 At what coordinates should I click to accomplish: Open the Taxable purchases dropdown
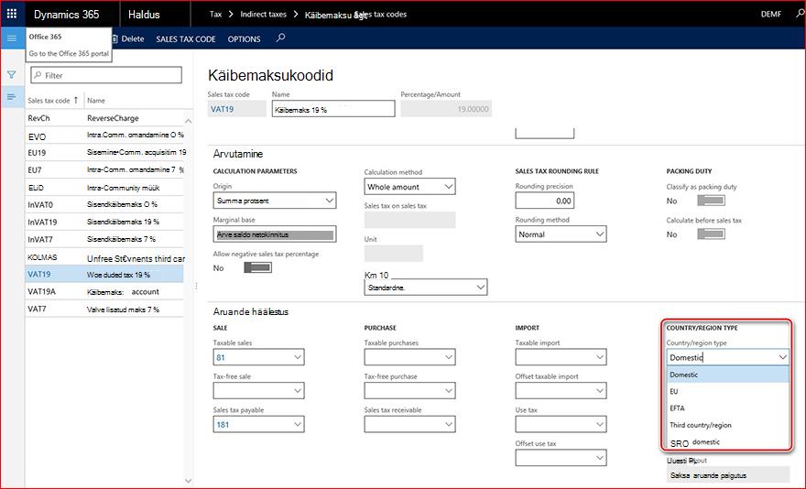(409, 357)
